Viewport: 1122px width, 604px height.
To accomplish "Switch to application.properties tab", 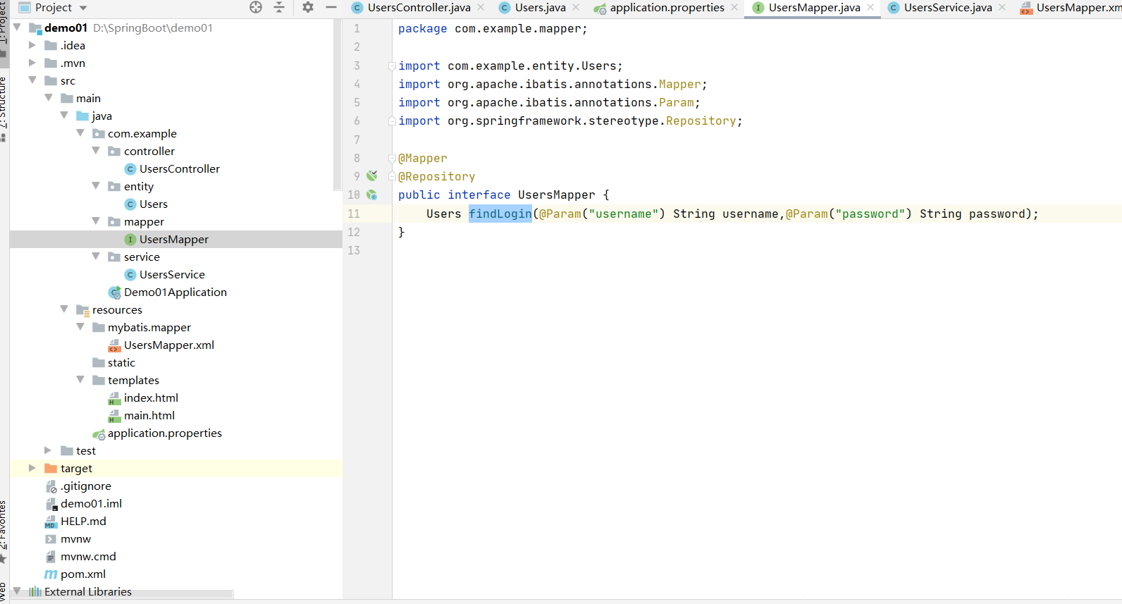I will click(x=667, y=7).
